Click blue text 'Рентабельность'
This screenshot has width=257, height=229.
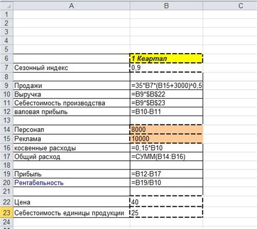(x=39, y=182)
